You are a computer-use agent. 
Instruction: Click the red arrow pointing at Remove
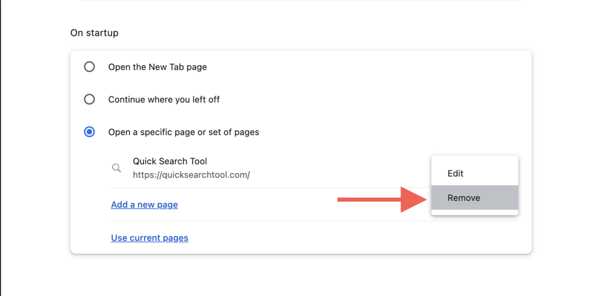[x=380, y=199]
